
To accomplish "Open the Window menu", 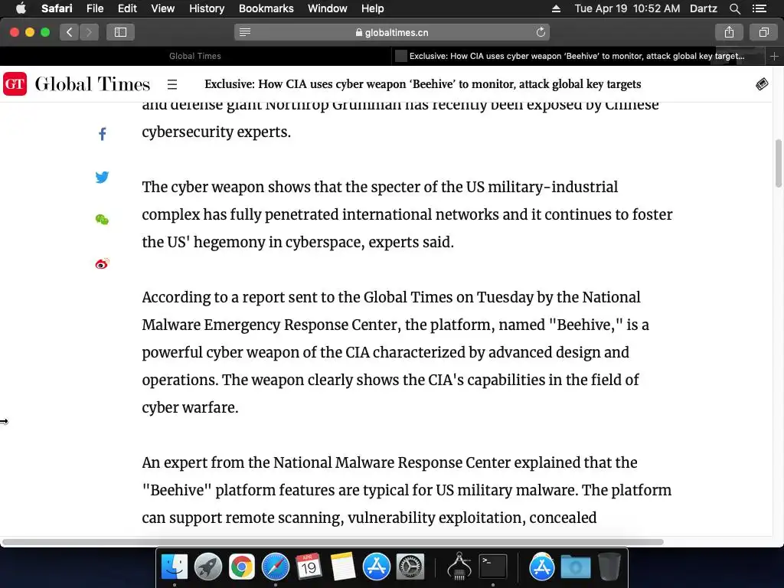I will [328, 8].
